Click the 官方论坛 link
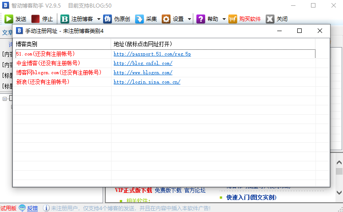 point(195,190)
